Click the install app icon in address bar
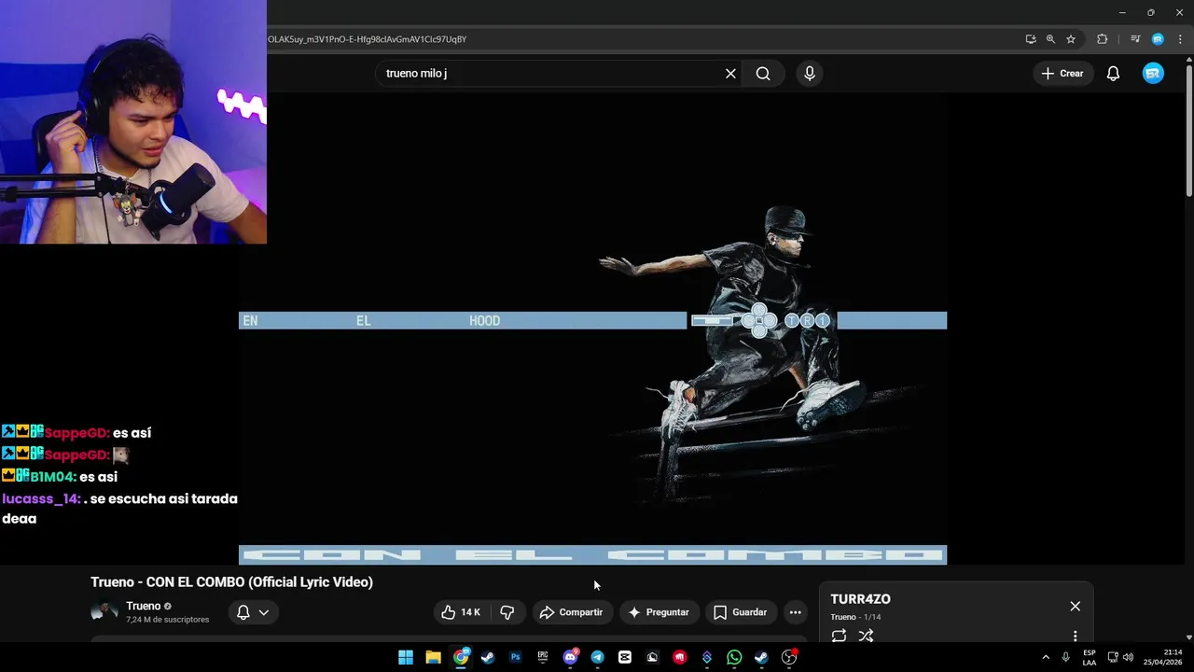Image resolution: width=1194 pixels, height=672 pixels. point(1030,39)
